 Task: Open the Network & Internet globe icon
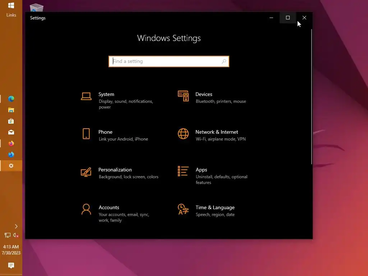(x=183, y=134)
